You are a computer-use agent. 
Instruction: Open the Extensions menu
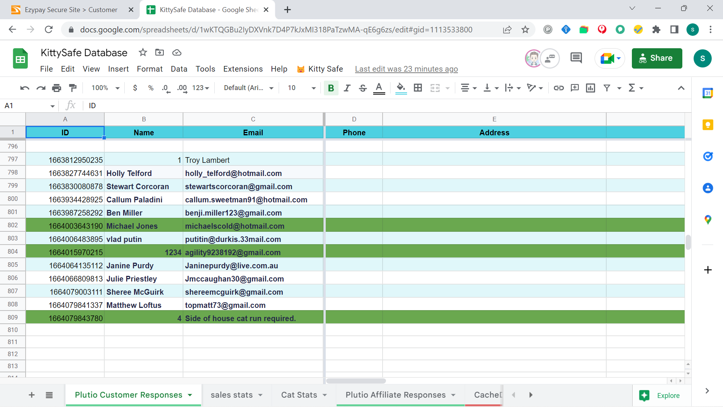(243, 69)
